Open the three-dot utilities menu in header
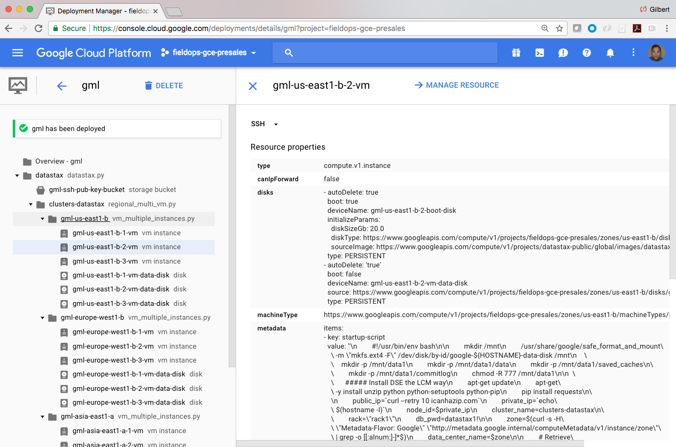The width and height of the screenshot is (676, 447). [x=633, y=52]
